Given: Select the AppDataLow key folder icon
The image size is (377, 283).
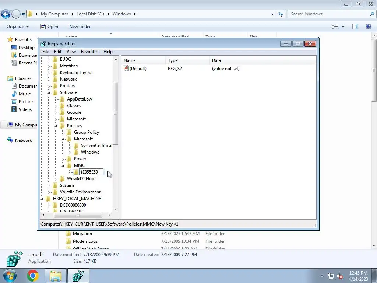Looking at the screenshot, I should 62,99.
